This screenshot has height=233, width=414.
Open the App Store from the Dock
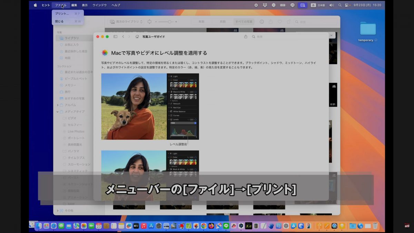tap(151, 226)
